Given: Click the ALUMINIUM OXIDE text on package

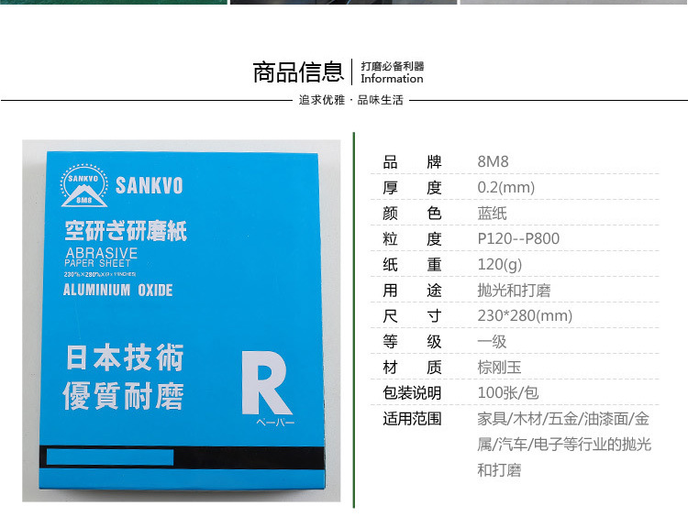Looking at the screenshot, I should 117,290.
